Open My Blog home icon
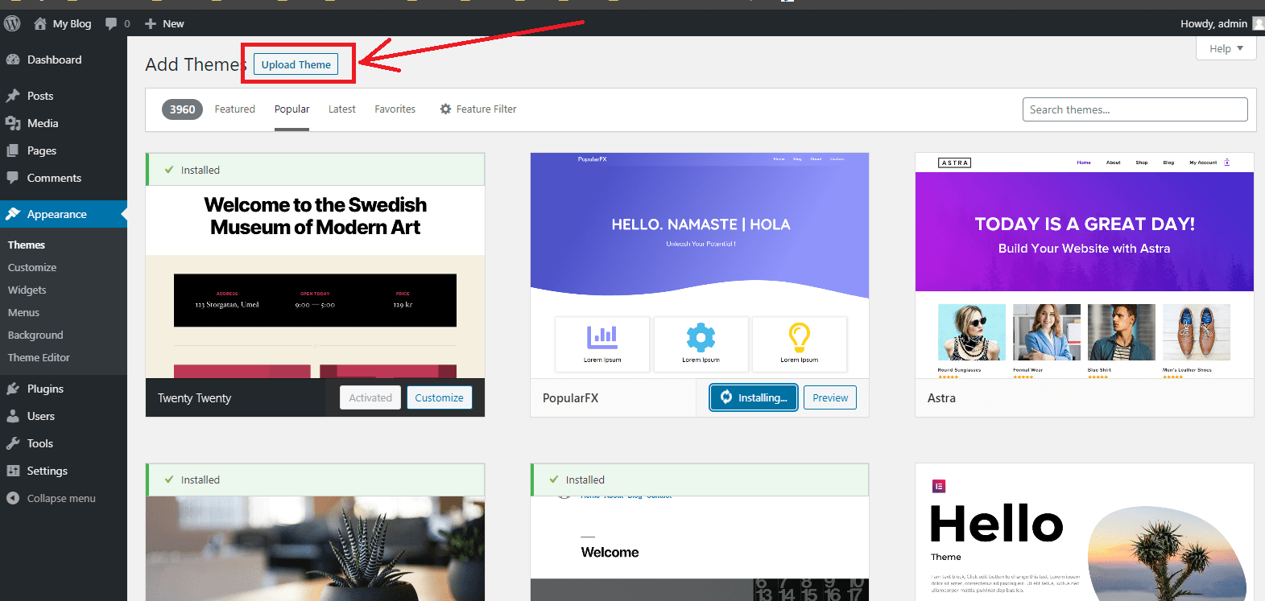The height and width of the screenshot is (601, 1265). [x=40, y=23]
